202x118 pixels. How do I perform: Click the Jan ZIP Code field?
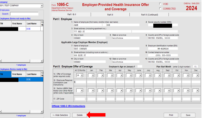tap(91, 99)
